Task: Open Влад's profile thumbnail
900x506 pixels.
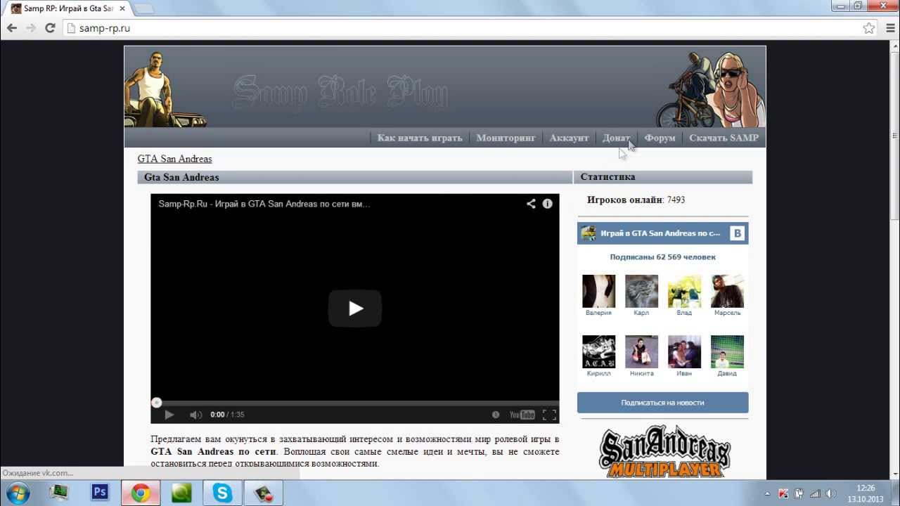Action: pos(684,291)
